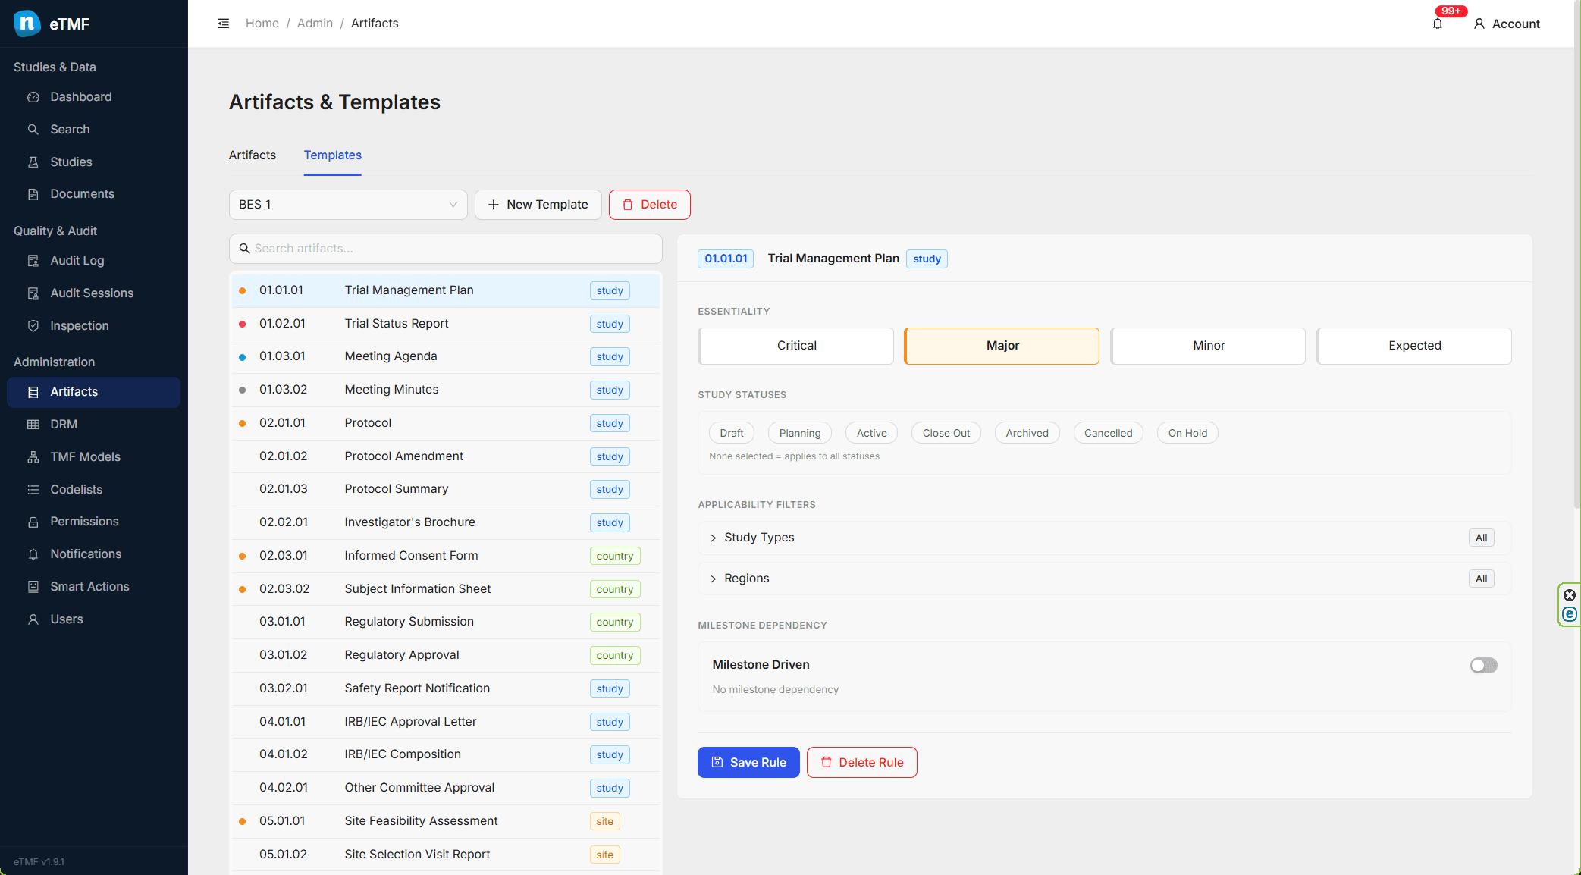Open Dashboard in the sidebar
The width and height of the screenshot is (1581, 875).
coord(93,97)
